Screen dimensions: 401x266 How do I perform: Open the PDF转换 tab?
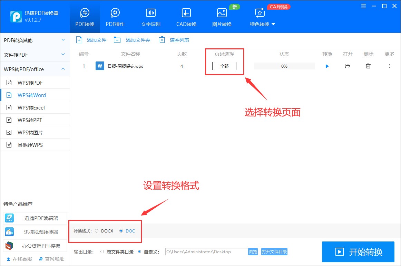(x=85, y=17)
